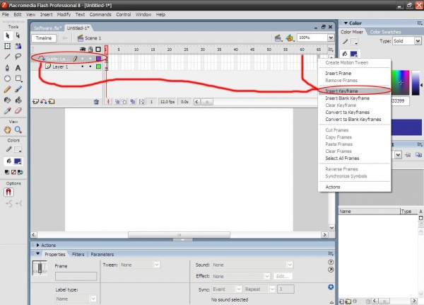Screen dimensions: 424x305
Task: Toggle Layer 1 visibility dot
Action: click(x=83, y=67)
